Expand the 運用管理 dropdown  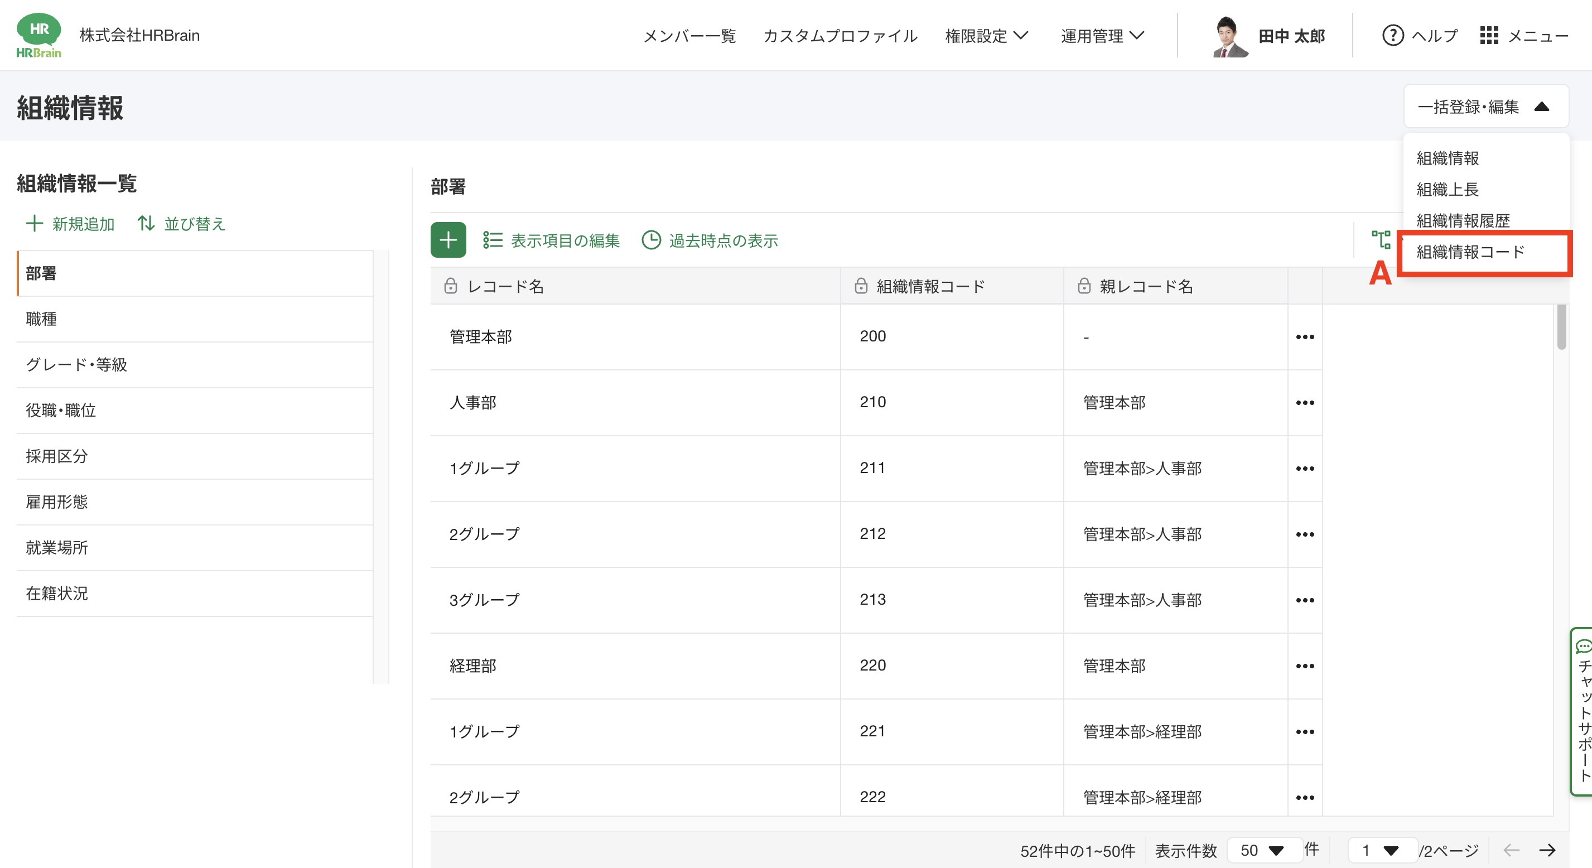tap(1103, 36)
